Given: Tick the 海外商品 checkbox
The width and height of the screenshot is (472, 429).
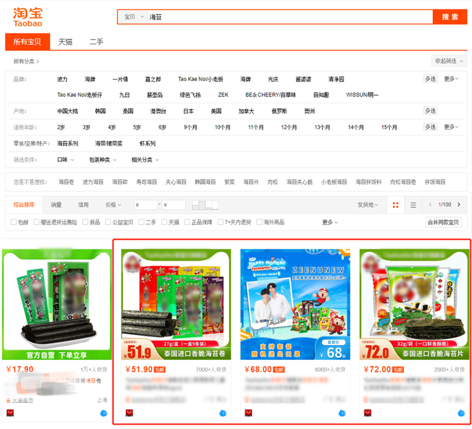Looking at the screenshot, I should (x=259, y=222).
